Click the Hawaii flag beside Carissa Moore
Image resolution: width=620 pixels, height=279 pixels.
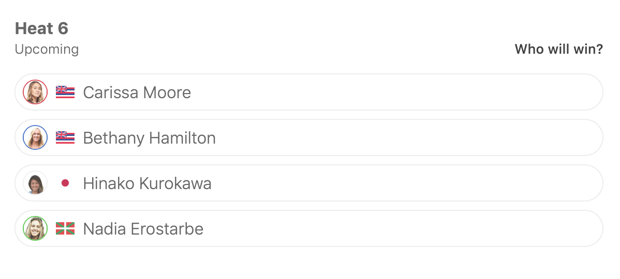coord(65,92)
